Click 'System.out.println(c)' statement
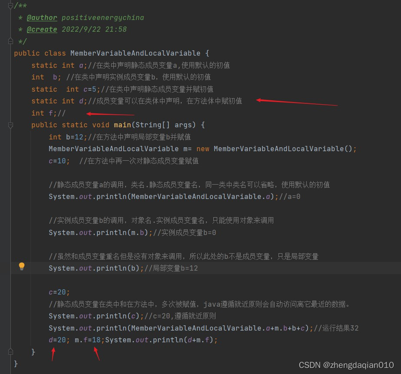This screenshot has width=401, height=374. point(96,316)
